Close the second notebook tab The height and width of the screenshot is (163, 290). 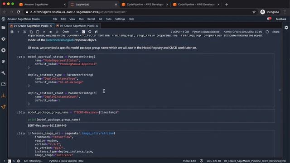(97, 26)
